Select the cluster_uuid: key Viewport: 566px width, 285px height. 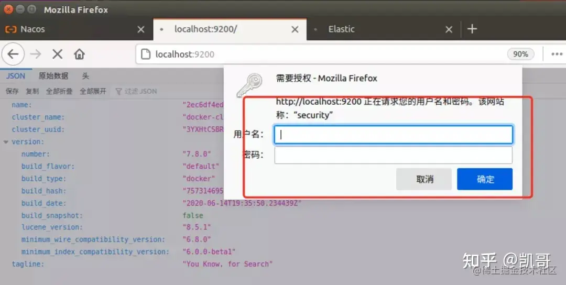tap(38, 129)
